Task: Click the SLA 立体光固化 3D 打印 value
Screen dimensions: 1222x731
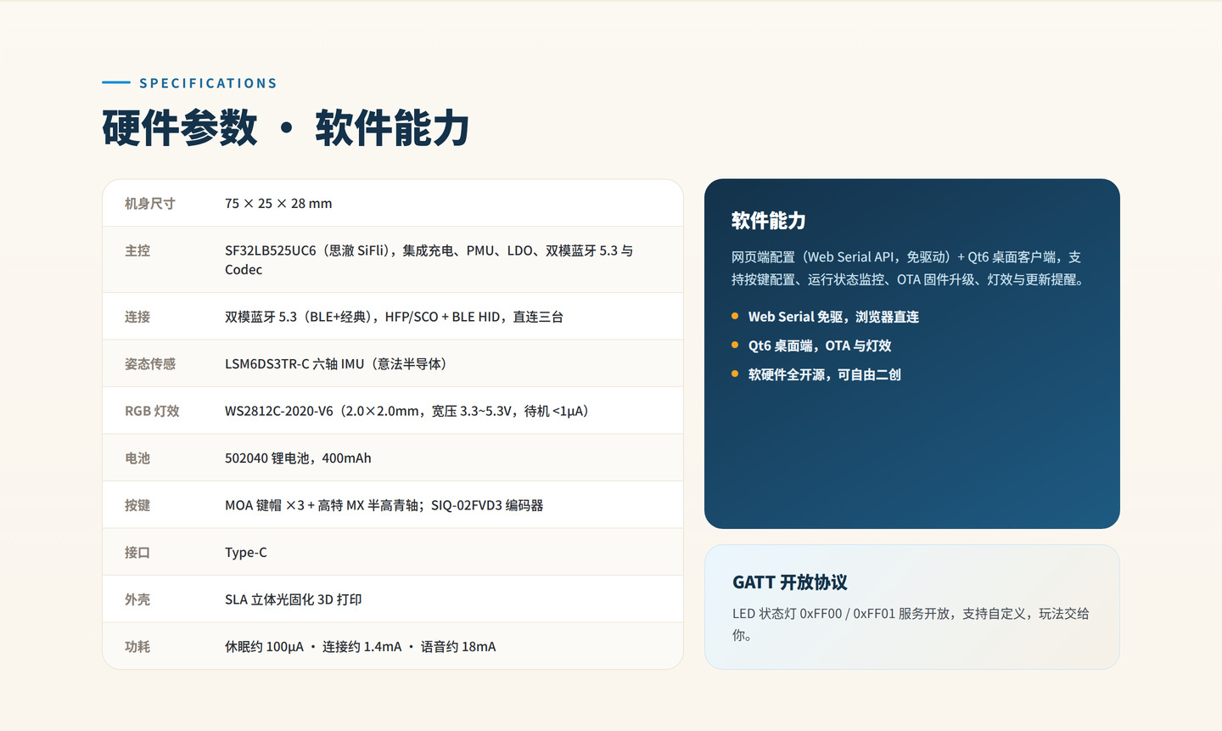Action: point(294,599)
